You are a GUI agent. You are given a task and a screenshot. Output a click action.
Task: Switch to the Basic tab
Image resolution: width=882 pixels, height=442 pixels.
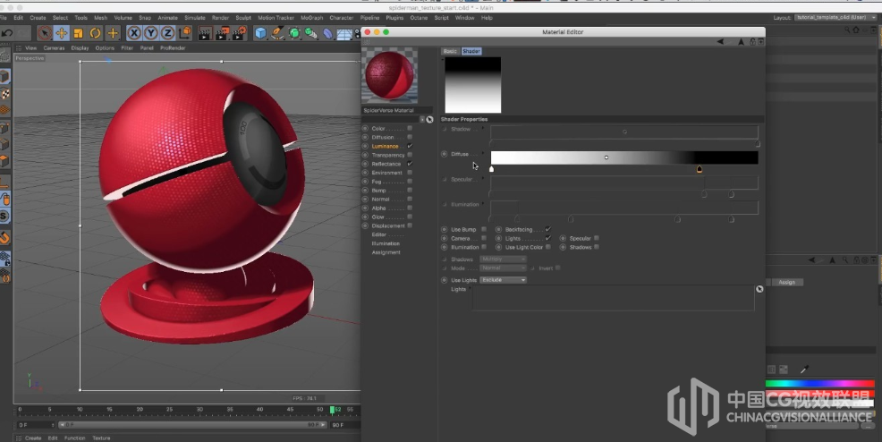click(x=450, y=51)
